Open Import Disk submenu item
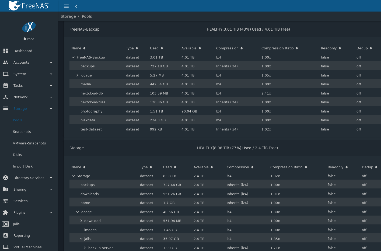The image size is (381, 251). coord(23,166)
